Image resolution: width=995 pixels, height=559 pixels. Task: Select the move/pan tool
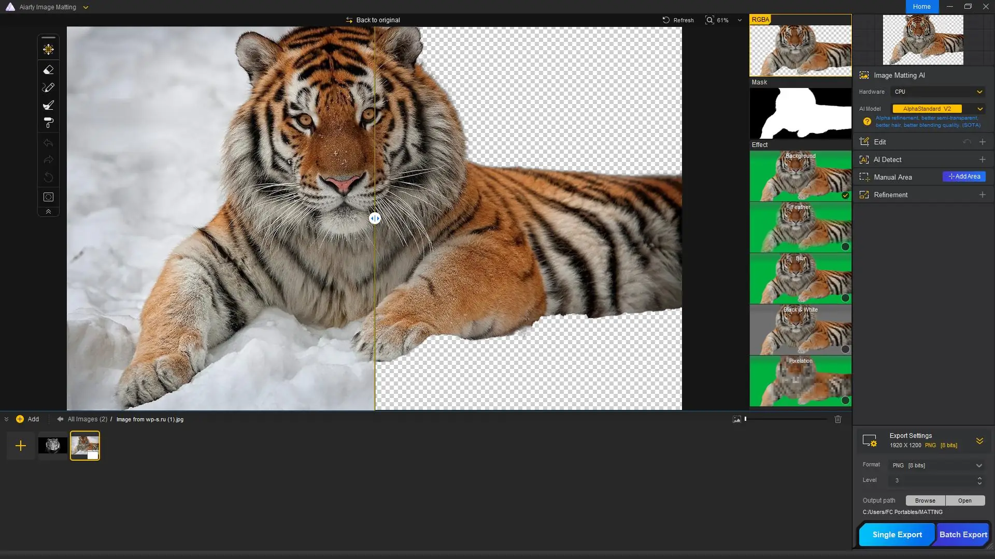tap(48, 49)
